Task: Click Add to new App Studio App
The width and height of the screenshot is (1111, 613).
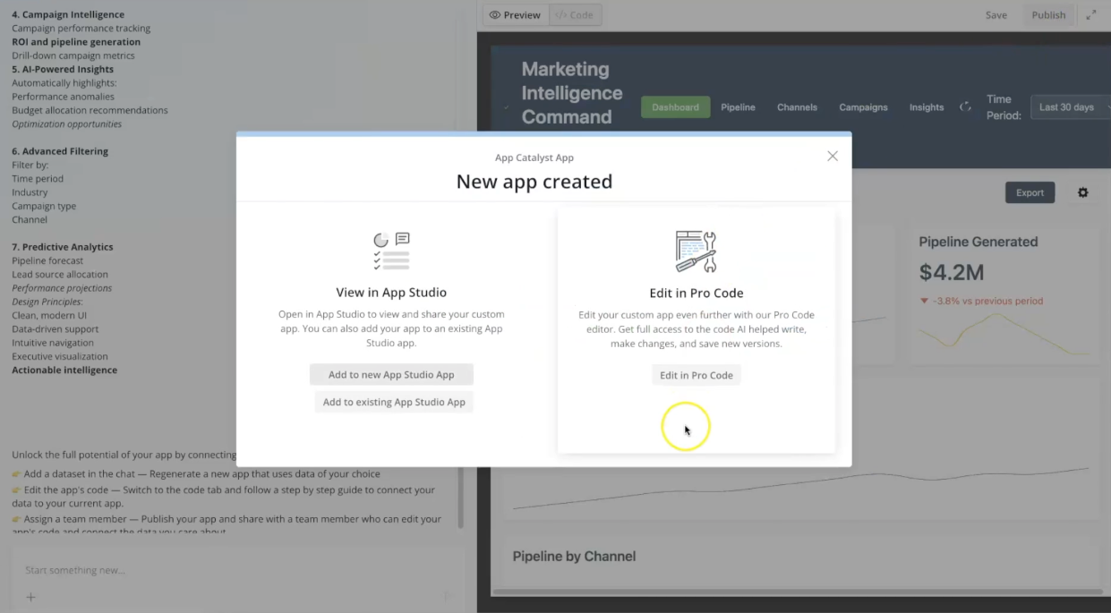Action: [x=391, y=374]
